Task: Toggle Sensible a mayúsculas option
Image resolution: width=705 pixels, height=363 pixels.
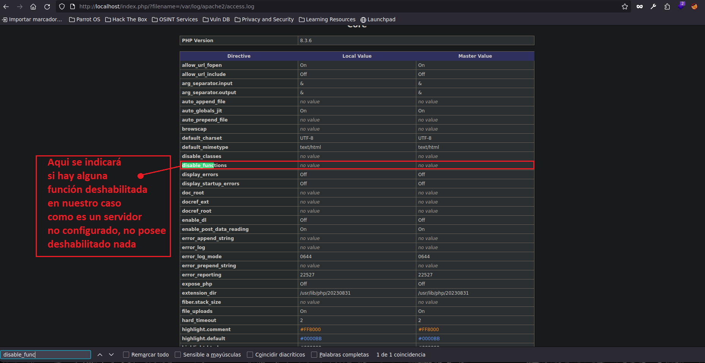Action: pyautogui.click(x=178, y=355)
